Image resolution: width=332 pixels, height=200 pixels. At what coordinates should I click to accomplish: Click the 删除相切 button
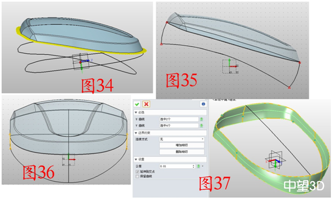coord(182,152)
